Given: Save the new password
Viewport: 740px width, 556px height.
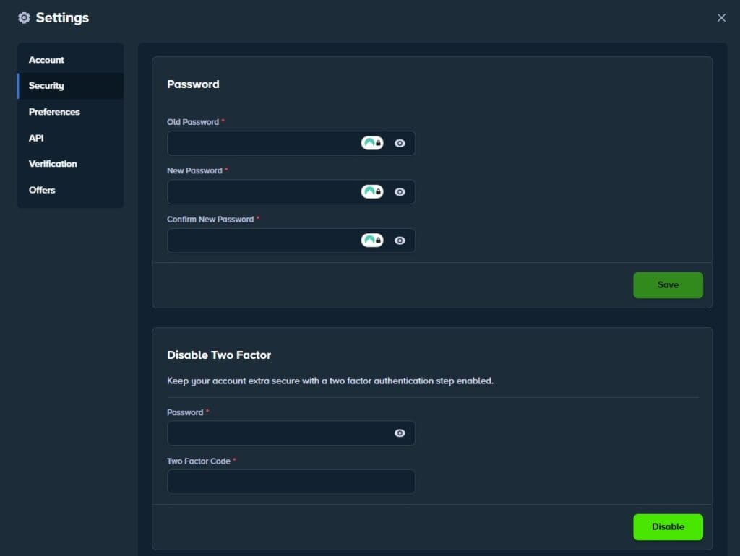Looking at the screenshot, I should (667, 284).
